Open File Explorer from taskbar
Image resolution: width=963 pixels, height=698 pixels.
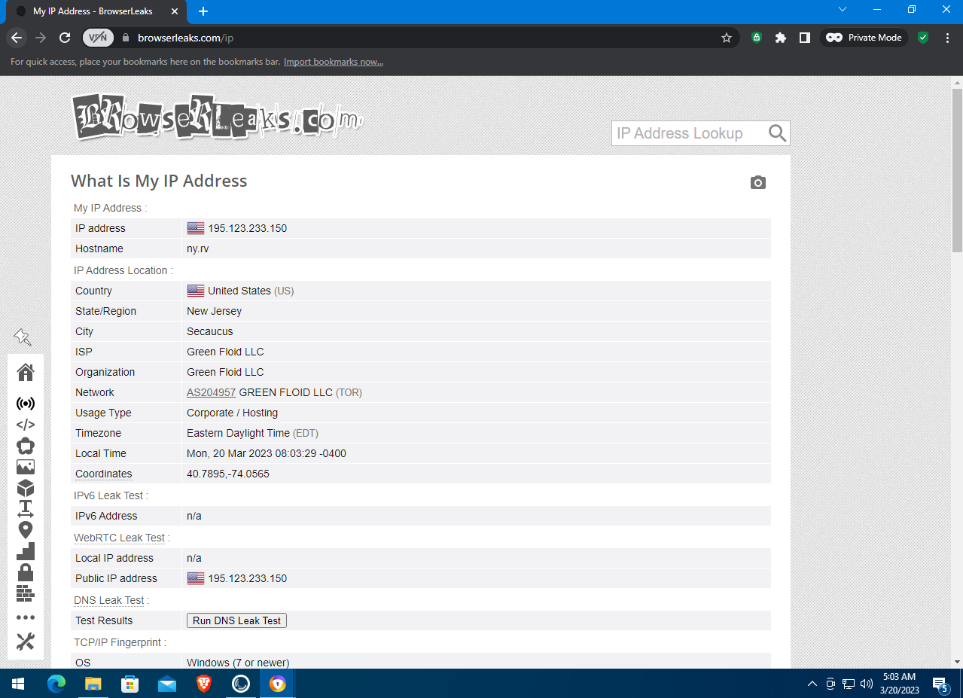(93, 684)
